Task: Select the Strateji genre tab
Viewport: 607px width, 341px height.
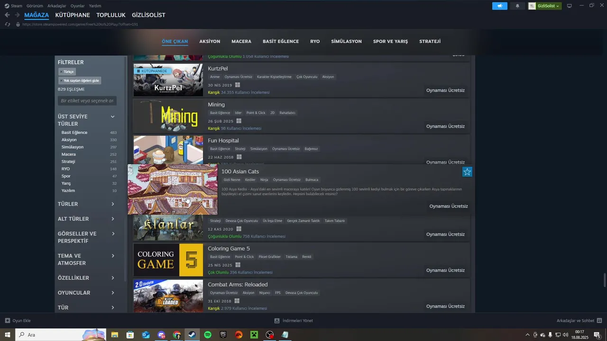Action: [x=430, y=41]
